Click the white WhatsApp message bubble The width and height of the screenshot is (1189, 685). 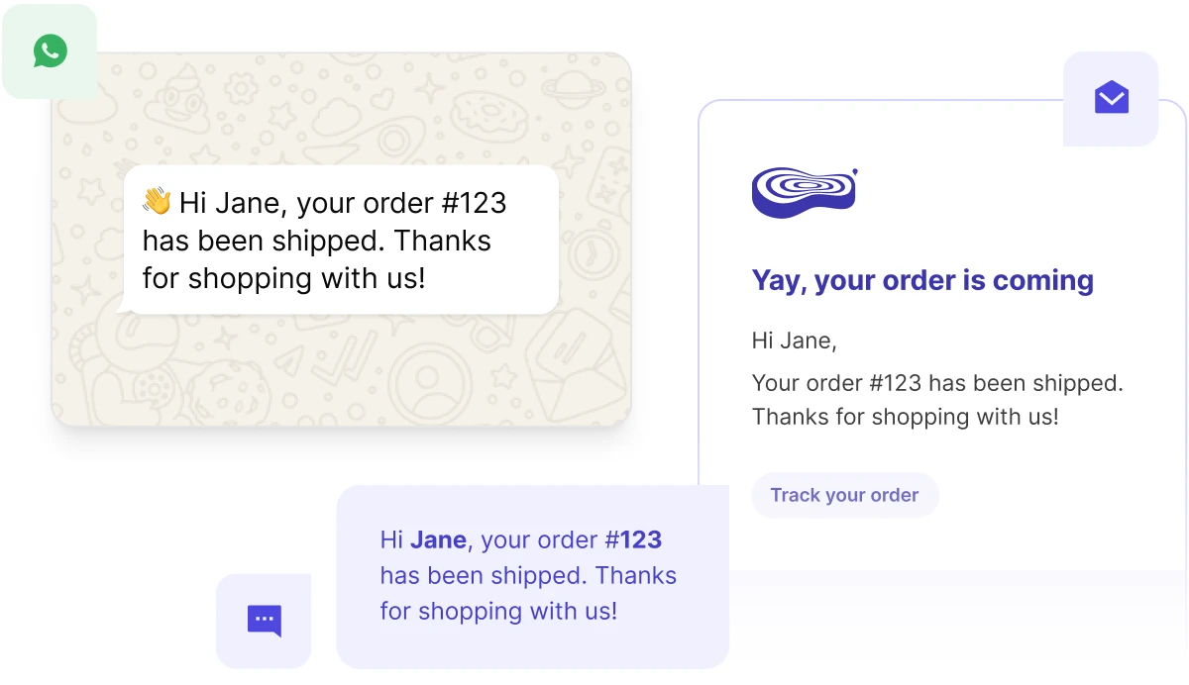[x=341, y=241]
